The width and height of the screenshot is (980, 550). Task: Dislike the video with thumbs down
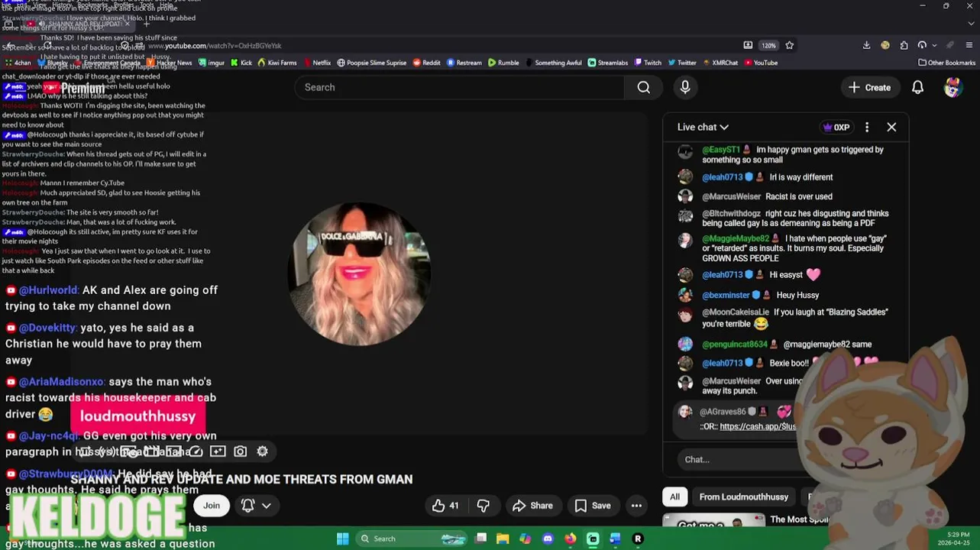pos(483,506)
